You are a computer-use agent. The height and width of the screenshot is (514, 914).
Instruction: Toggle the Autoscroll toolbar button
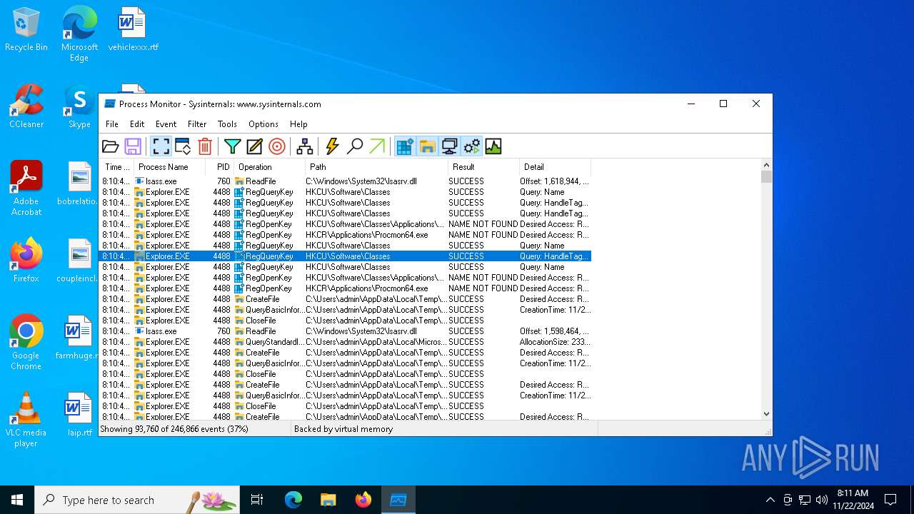pos(183,146)
